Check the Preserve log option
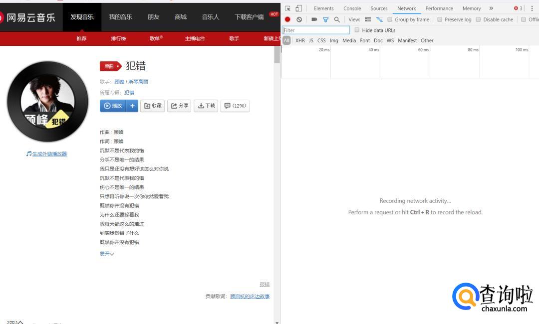This screenshot has height=324, width=539. point(440,19)
